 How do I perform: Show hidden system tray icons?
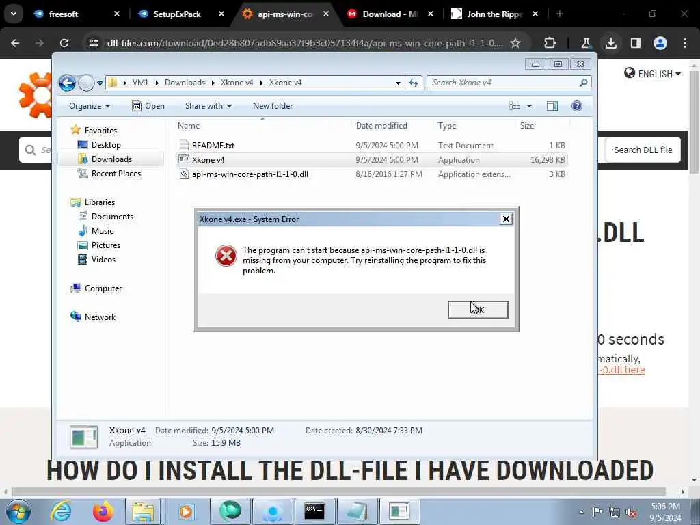[x=581, y=512]
